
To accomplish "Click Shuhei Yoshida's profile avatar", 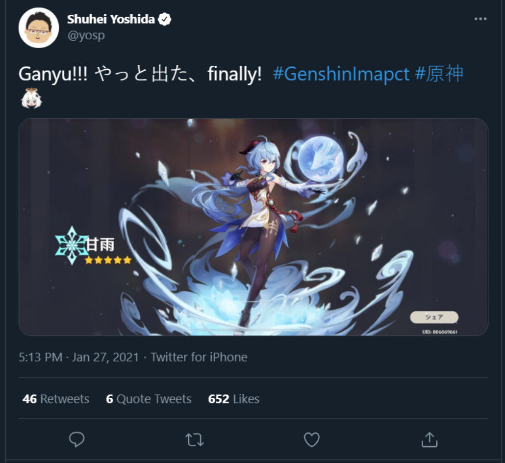I will tap(39, 27).
